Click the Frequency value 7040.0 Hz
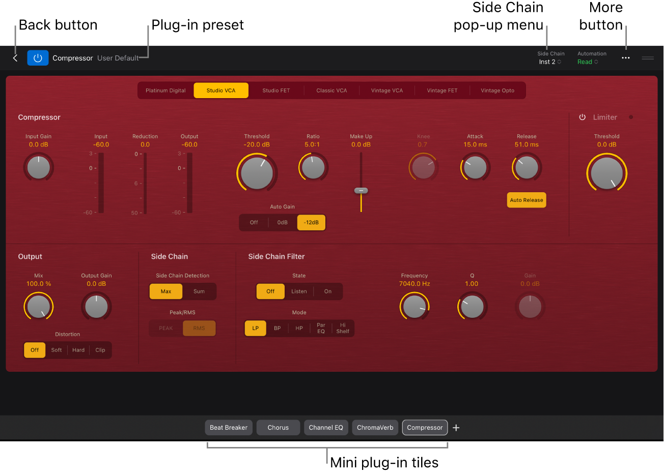This screenshot has height=476, width=664. coord(414,284)
